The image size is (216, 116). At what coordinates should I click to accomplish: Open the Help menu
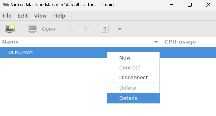59,16
